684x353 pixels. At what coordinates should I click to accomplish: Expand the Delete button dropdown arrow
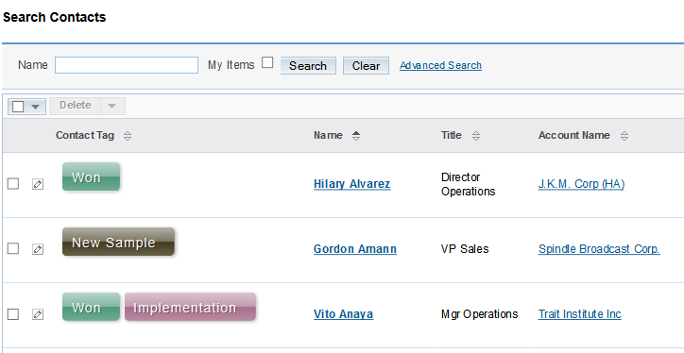(112, 106)
